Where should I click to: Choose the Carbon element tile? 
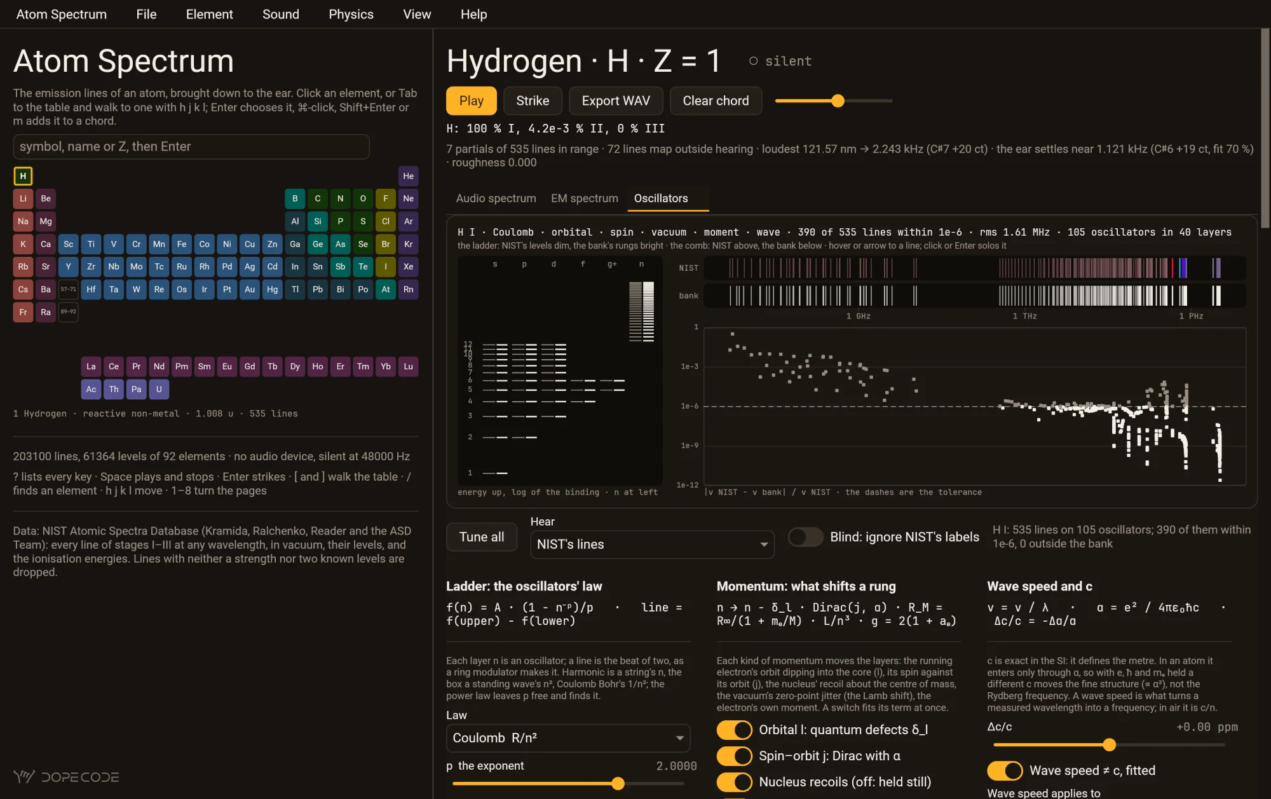[x=318, y=198]
